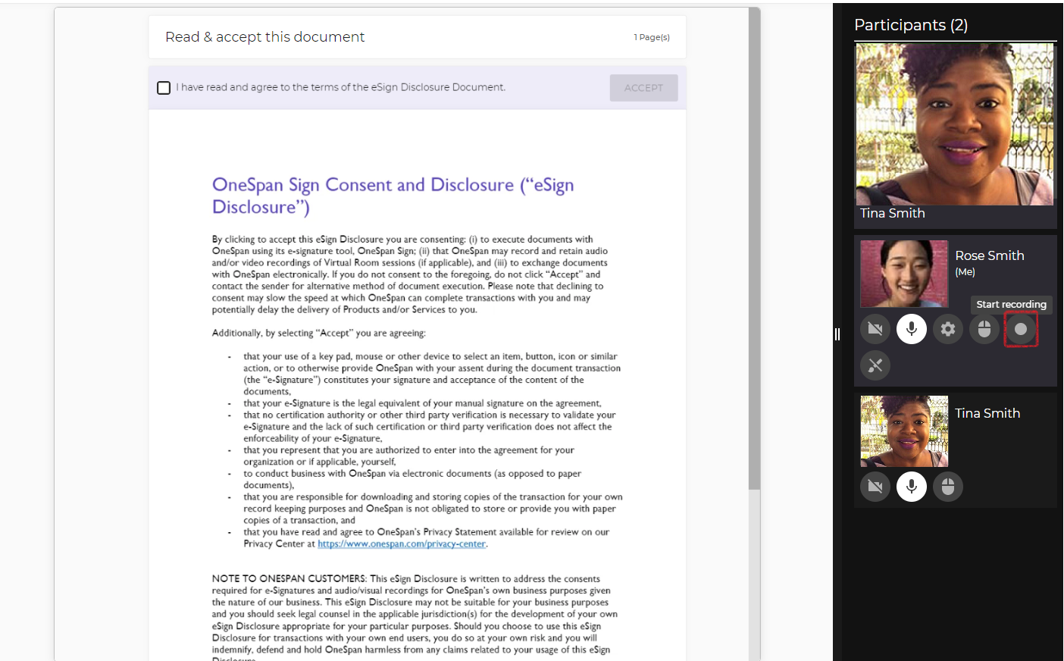
Task: Click the "Participants (2)" heading
Action: click(x=911, y=25)
